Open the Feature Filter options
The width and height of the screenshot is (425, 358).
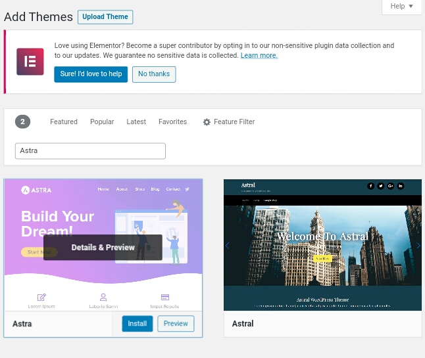coord(229,122)
